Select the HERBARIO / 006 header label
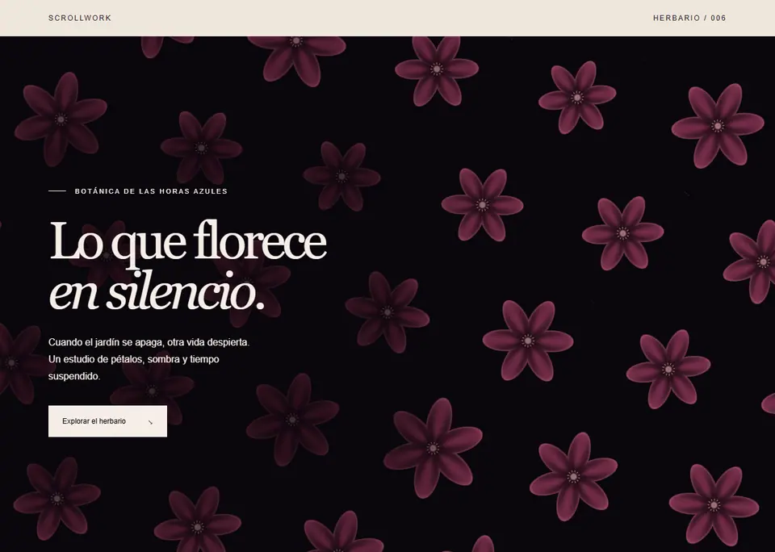This screenshot has height=552, width=775. point(689,18)
